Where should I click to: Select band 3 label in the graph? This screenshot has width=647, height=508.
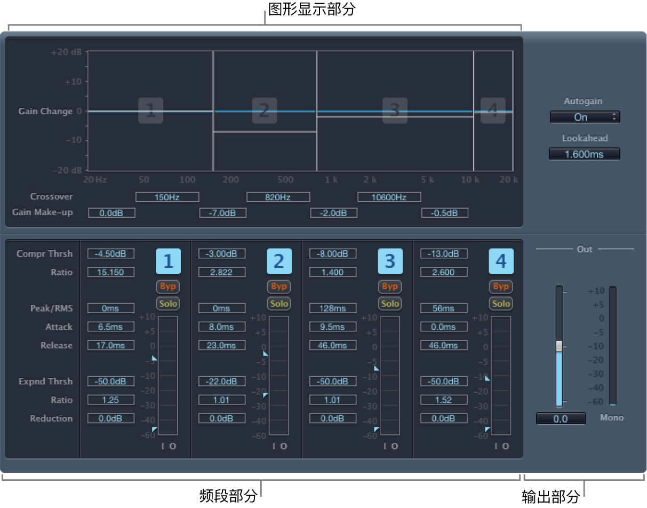pos(395,110)
